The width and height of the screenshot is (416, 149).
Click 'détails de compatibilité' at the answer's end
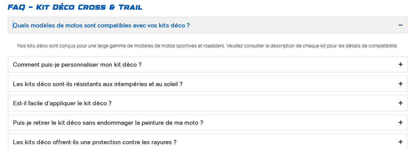[374, 46]
